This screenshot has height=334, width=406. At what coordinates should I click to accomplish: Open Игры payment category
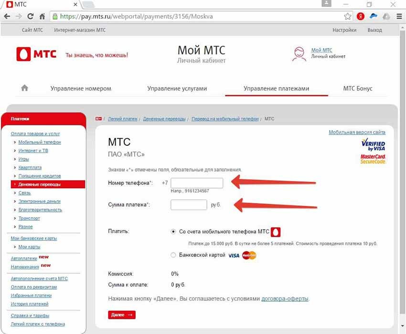[23, 159]
